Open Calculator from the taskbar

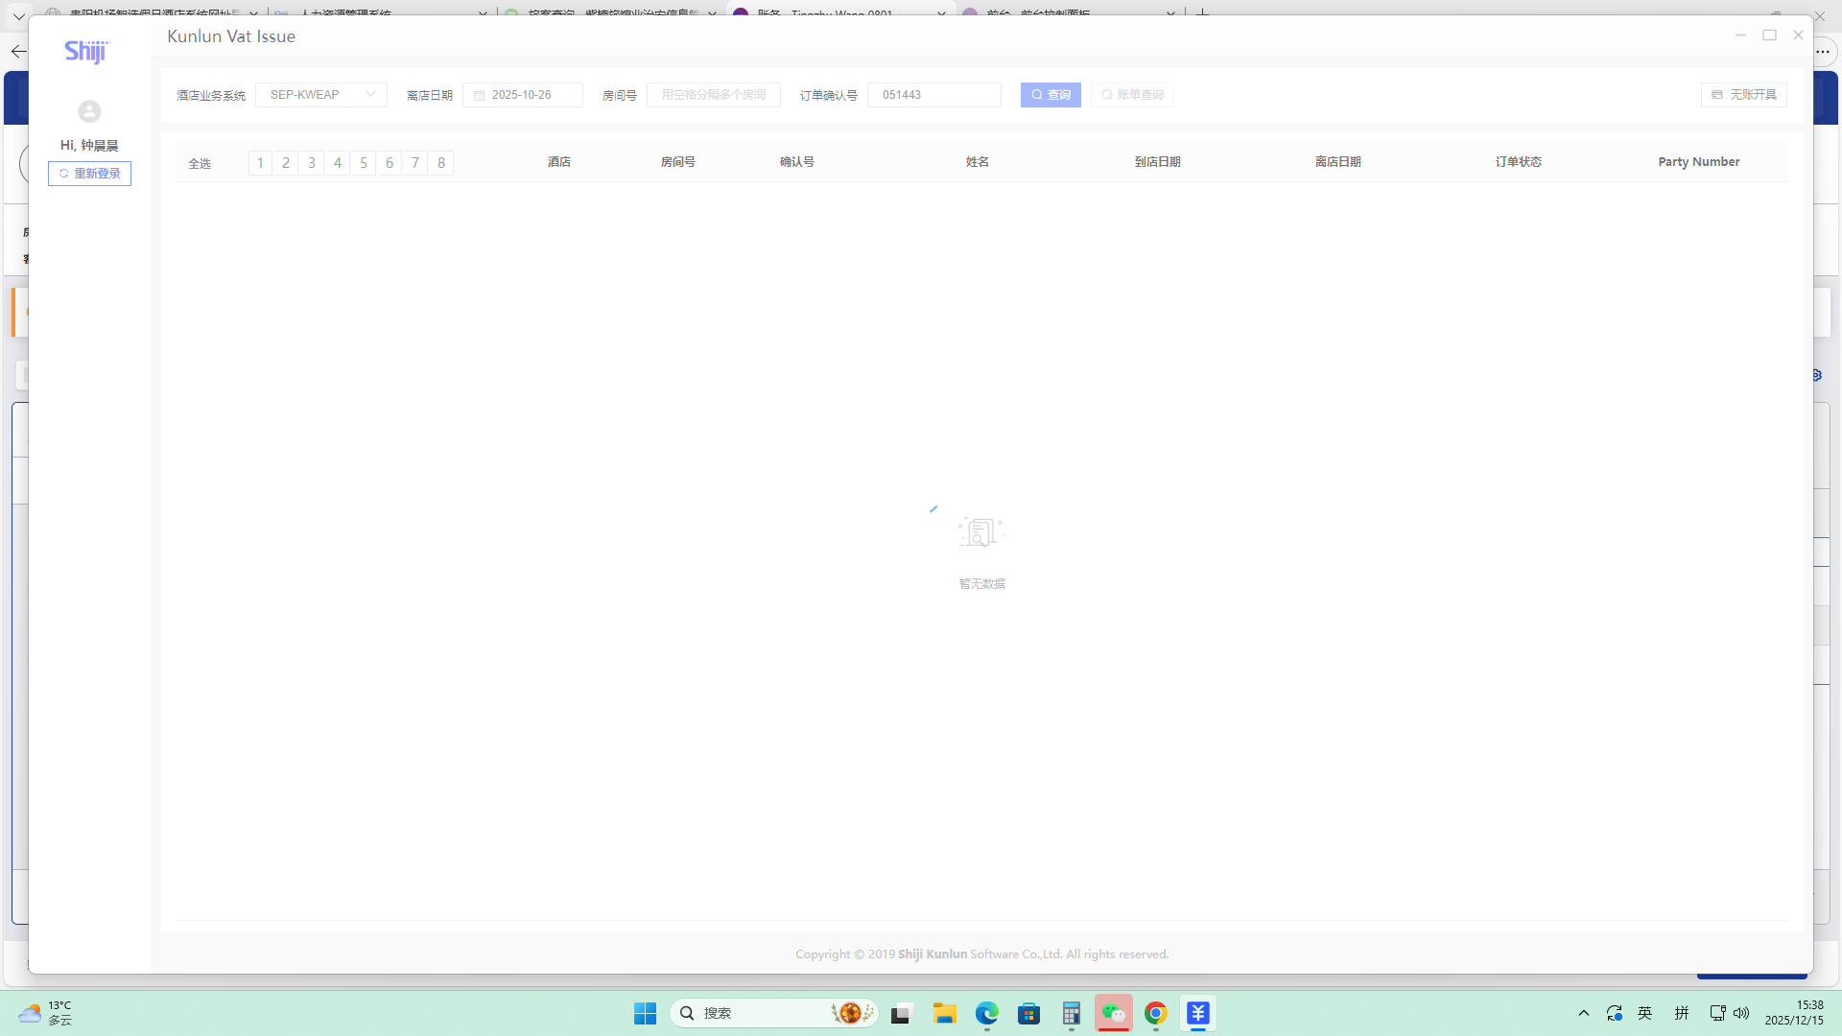tap(1071, 1013)
